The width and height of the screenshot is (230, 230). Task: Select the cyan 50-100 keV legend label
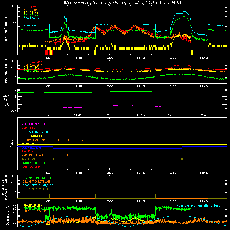pos(32,18)
